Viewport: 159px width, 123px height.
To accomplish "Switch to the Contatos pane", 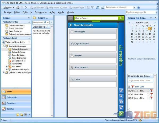I will [x=16, y=103].
